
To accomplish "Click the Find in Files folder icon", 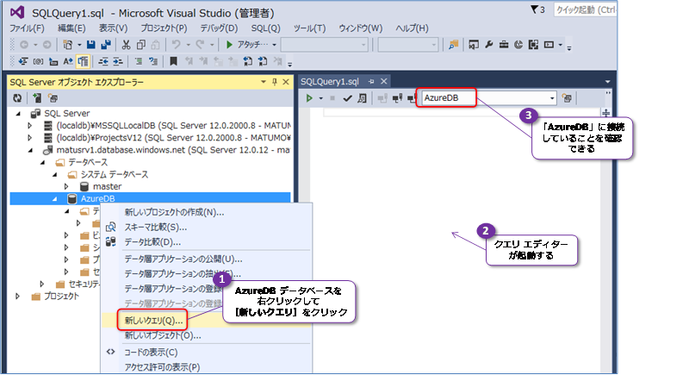I will 454,45.
